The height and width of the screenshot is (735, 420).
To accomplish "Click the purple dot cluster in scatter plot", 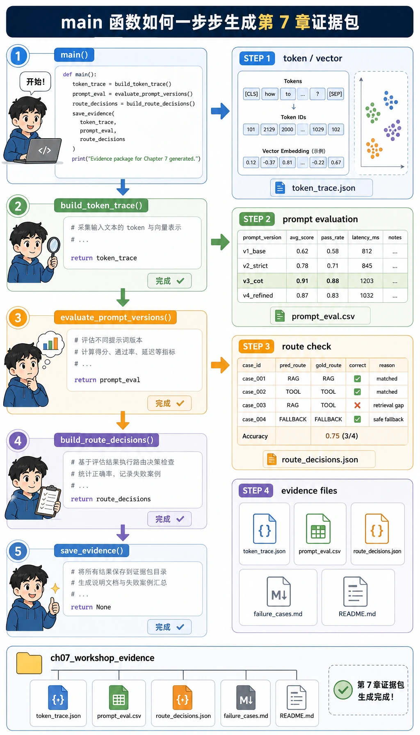I will click(x=393, y=130).
